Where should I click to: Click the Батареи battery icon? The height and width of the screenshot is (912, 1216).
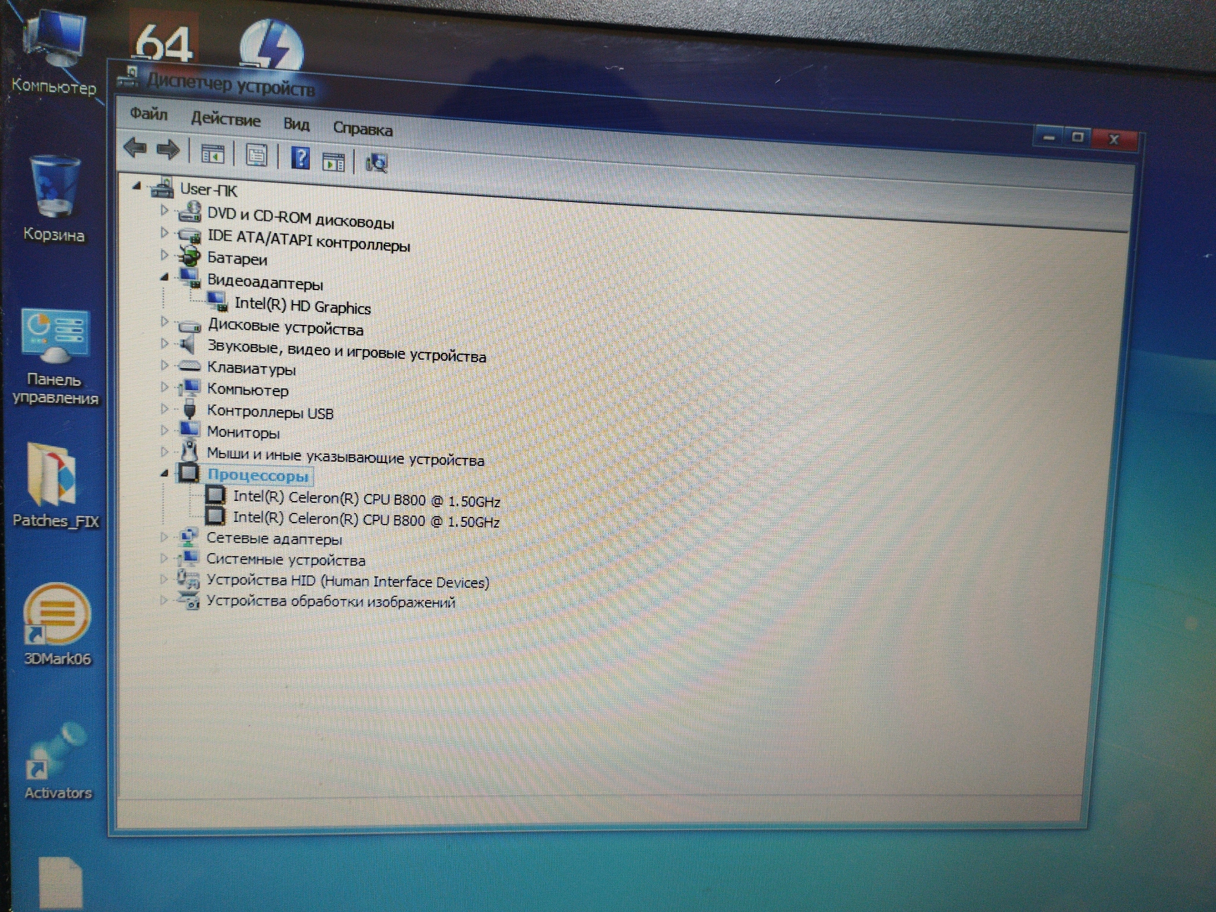(x=189, y=256)
